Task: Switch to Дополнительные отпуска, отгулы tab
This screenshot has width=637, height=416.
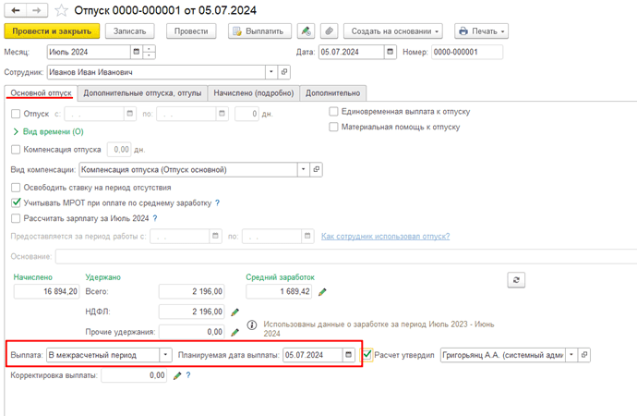Action: [x=142, y=93]
